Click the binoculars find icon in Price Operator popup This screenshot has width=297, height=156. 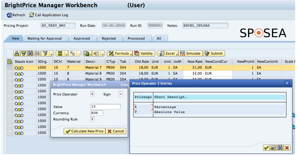coord(280,148)
